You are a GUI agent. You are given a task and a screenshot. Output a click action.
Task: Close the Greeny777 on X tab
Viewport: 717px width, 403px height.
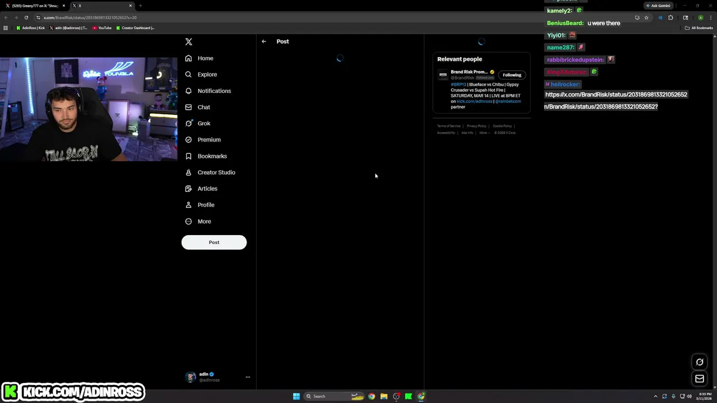pos(63,6)
